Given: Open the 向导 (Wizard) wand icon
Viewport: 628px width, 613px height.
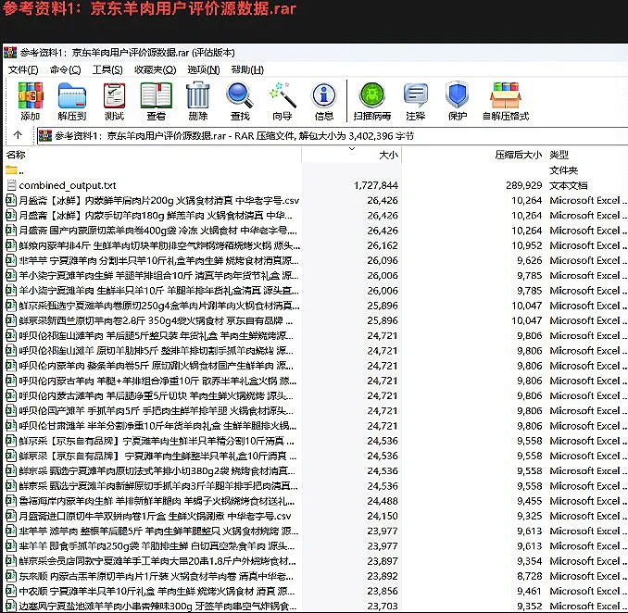Looking at the screenshot, I should pyautogui.click(x=283, y=95).
